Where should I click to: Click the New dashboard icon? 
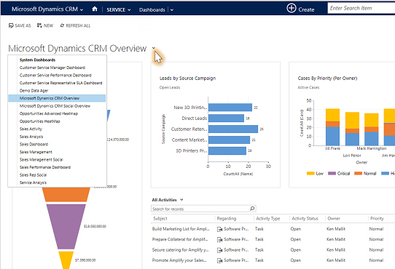[x=39, y=25]
